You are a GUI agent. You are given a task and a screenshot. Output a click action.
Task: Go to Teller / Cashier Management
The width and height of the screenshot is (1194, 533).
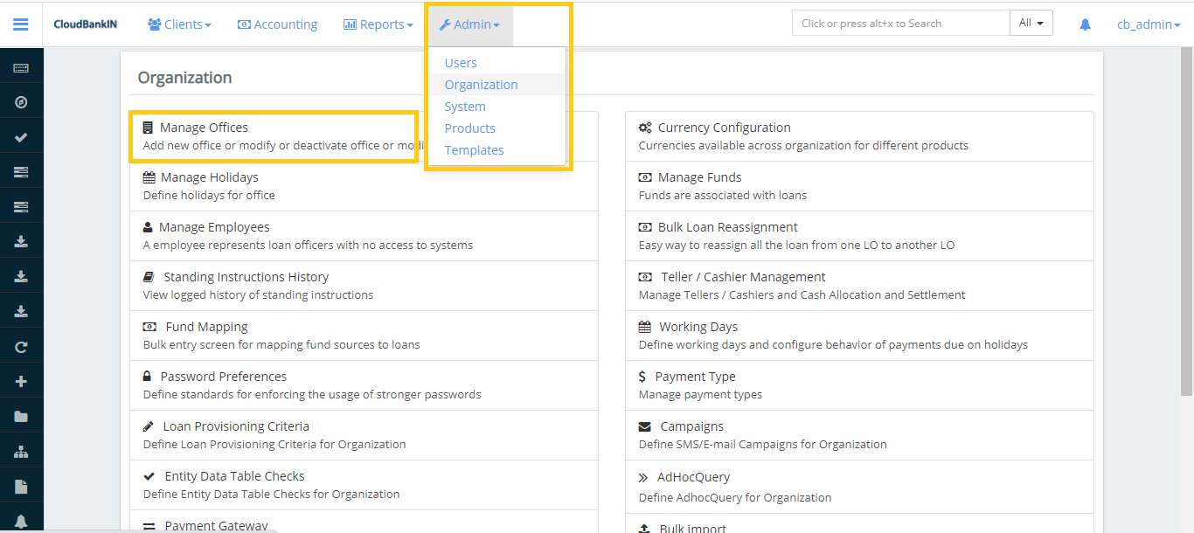[743, 277]
